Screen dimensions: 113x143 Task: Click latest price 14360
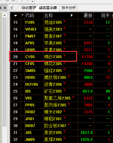click(87, 64)
